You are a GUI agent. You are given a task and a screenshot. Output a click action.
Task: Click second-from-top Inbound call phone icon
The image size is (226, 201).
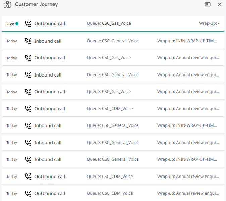(x=28, y=75)
